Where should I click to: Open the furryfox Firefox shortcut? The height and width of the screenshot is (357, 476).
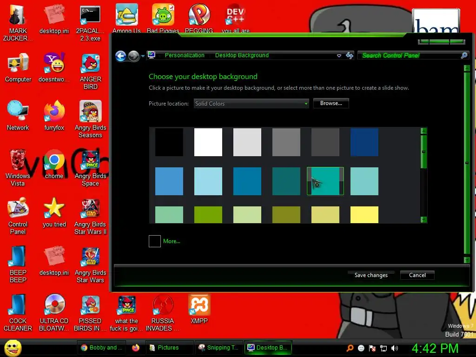click(x=54, y=115)
